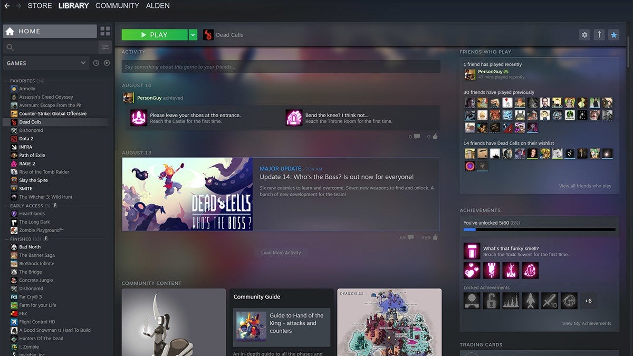The height and width of the screenshot is (356, 633).
Task: Click View My Achievements link
Action: 587,323
